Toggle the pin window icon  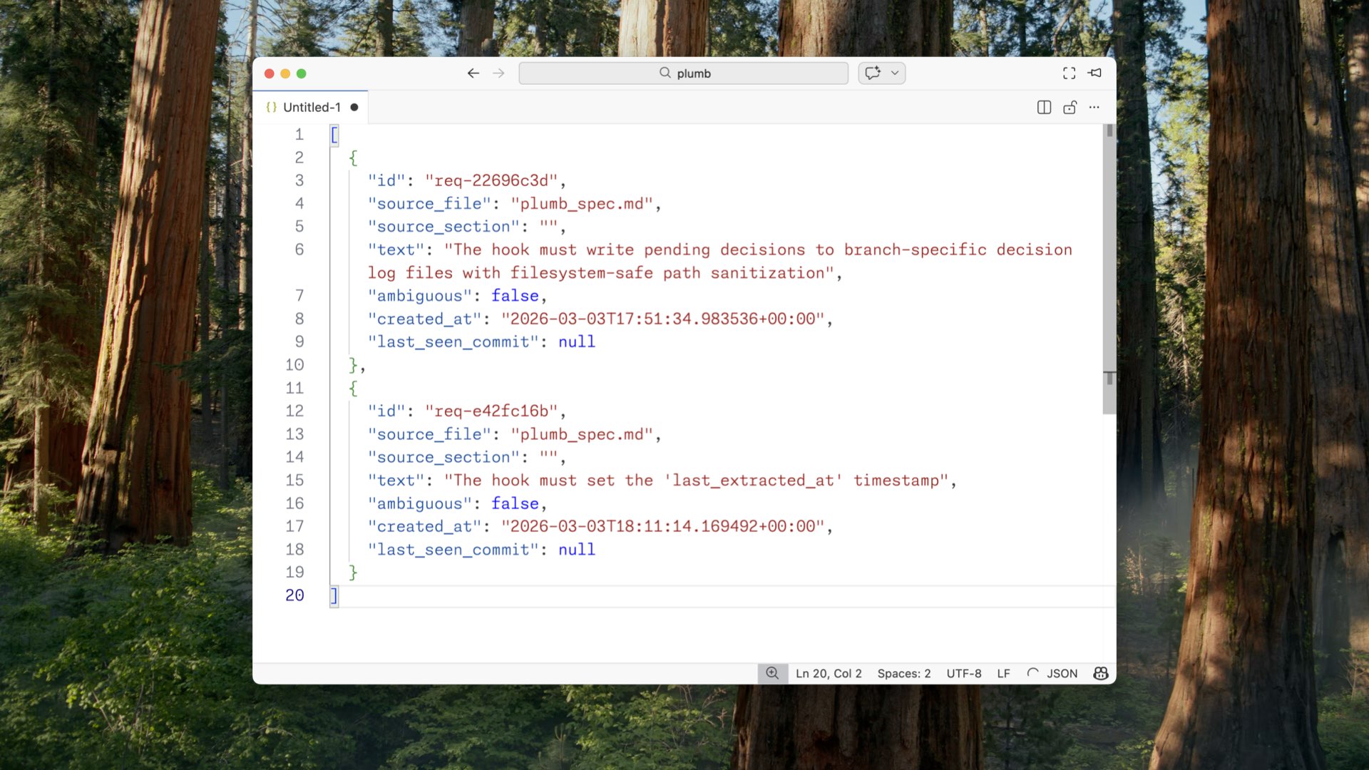tap(1095, 73)
